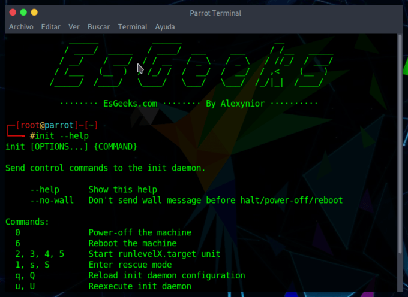Open the Ayuda help menu
This screenshot has height=297, width=408.
pos(165,27)
